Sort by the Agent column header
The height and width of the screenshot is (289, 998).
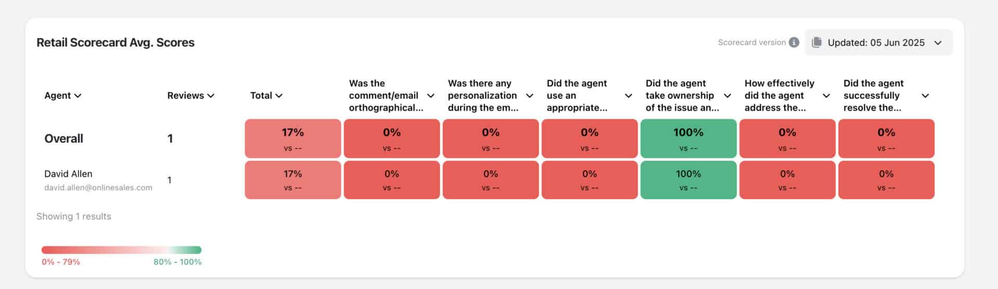pyautogui.click(x=63, y=95)
